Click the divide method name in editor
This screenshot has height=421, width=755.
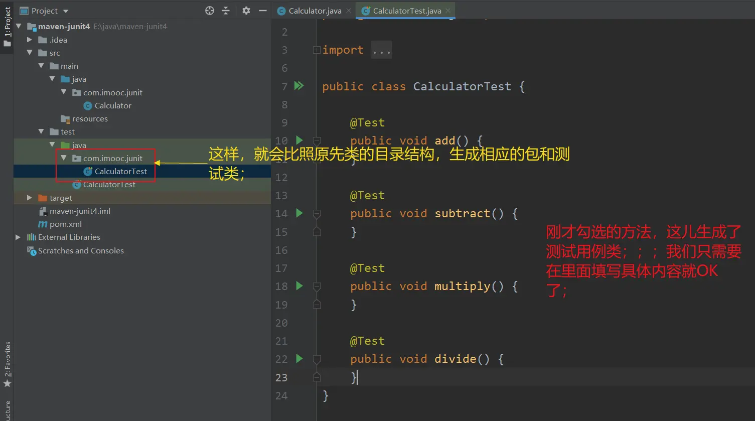[455, 359]
